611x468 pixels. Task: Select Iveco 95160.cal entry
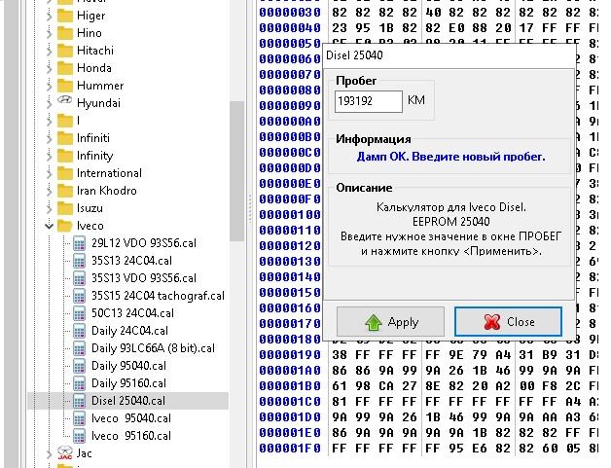click(131, 436)
